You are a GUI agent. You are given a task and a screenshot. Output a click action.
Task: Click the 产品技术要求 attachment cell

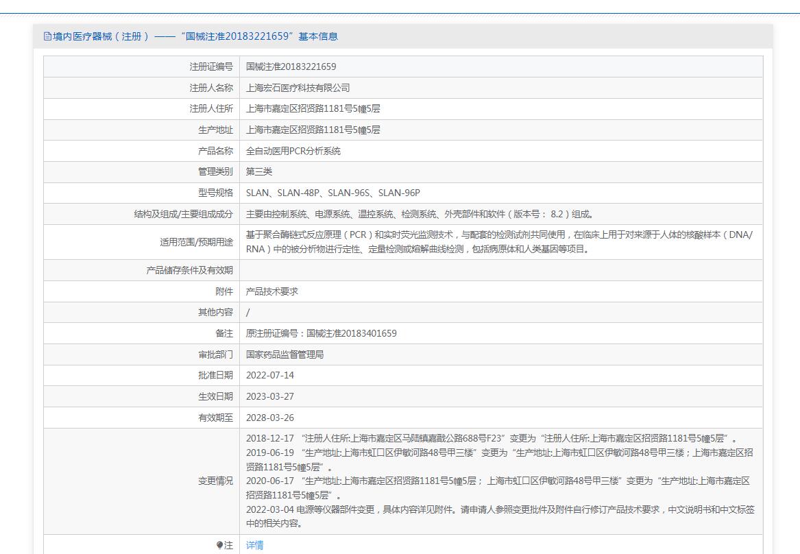click(272, 291)
